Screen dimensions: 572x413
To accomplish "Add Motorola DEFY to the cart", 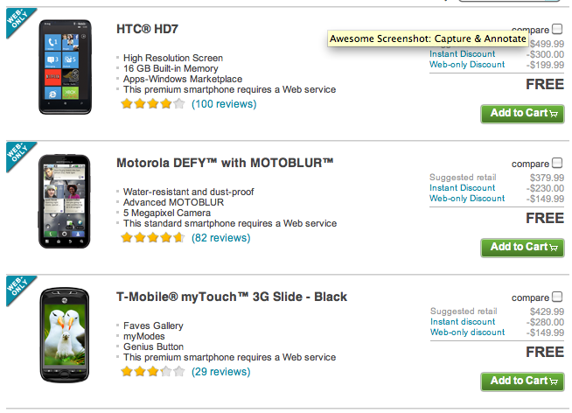I will 522,247.
